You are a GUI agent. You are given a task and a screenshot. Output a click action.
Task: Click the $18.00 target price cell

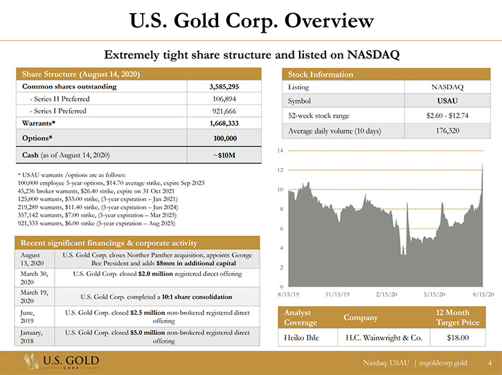click(x=458, y=338)
